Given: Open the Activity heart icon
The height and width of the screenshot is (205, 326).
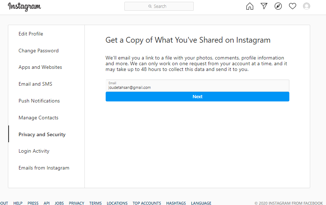Looking at the screenshot, I should (293, 6).
